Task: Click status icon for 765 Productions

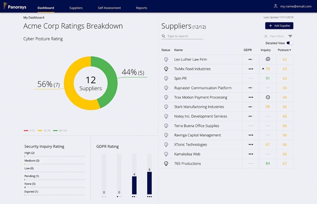Action: (x=166, y=164)
